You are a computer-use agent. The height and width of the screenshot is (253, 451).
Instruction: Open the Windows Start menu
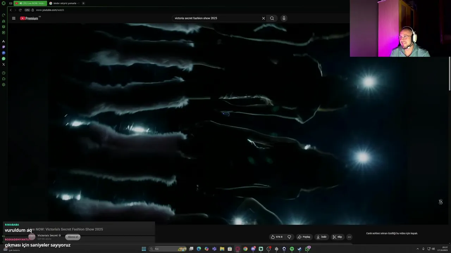(x=144, y=249)
